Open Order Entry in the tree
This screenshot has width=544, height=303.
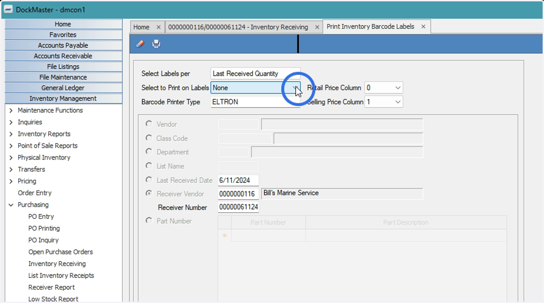pos(34,193)
